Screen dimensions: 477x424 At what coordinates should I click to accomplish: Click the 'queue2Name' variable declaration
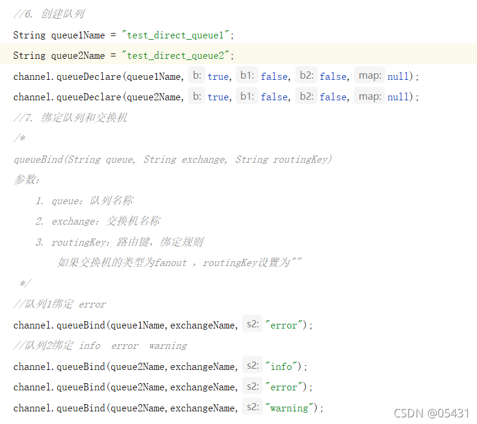click(78, 56)
